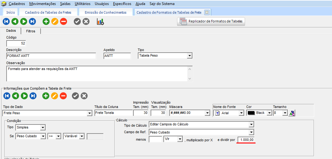332x159 pixels.
Task: Expand the Tipo dropdown showing Tabela Peso
Action: point(189,56)
